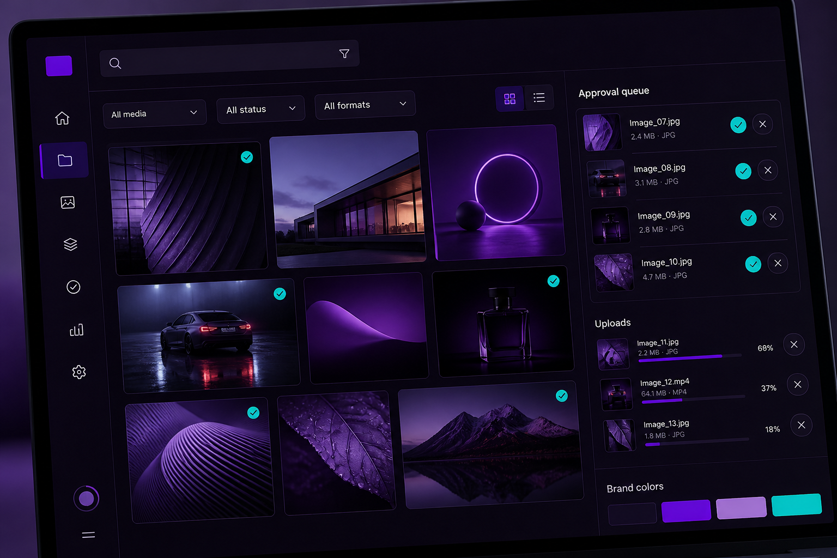Toggle checkmark on the car thumbnail

280,294
